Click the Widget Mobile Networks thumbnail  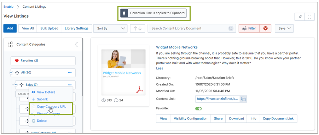tap(123, 72)
